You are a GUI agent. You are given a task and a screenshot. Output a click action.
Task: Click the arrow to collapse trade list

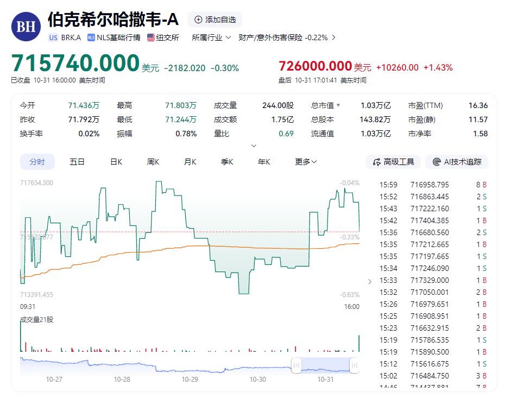coord(370,281)
